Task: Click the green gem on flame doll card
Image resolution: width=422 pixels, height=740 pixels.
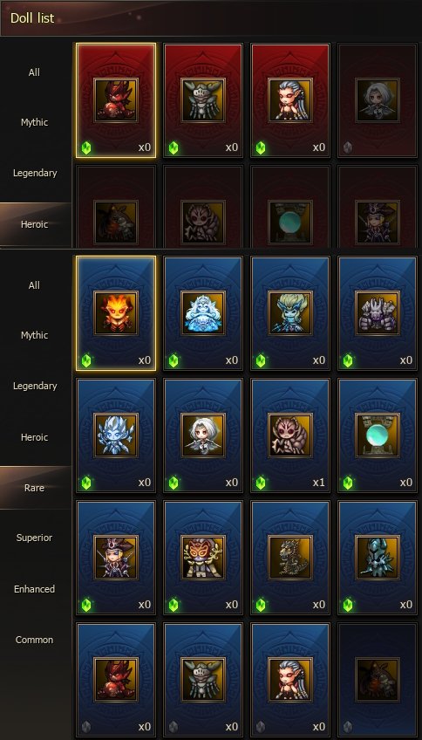Action: point(85,360)
